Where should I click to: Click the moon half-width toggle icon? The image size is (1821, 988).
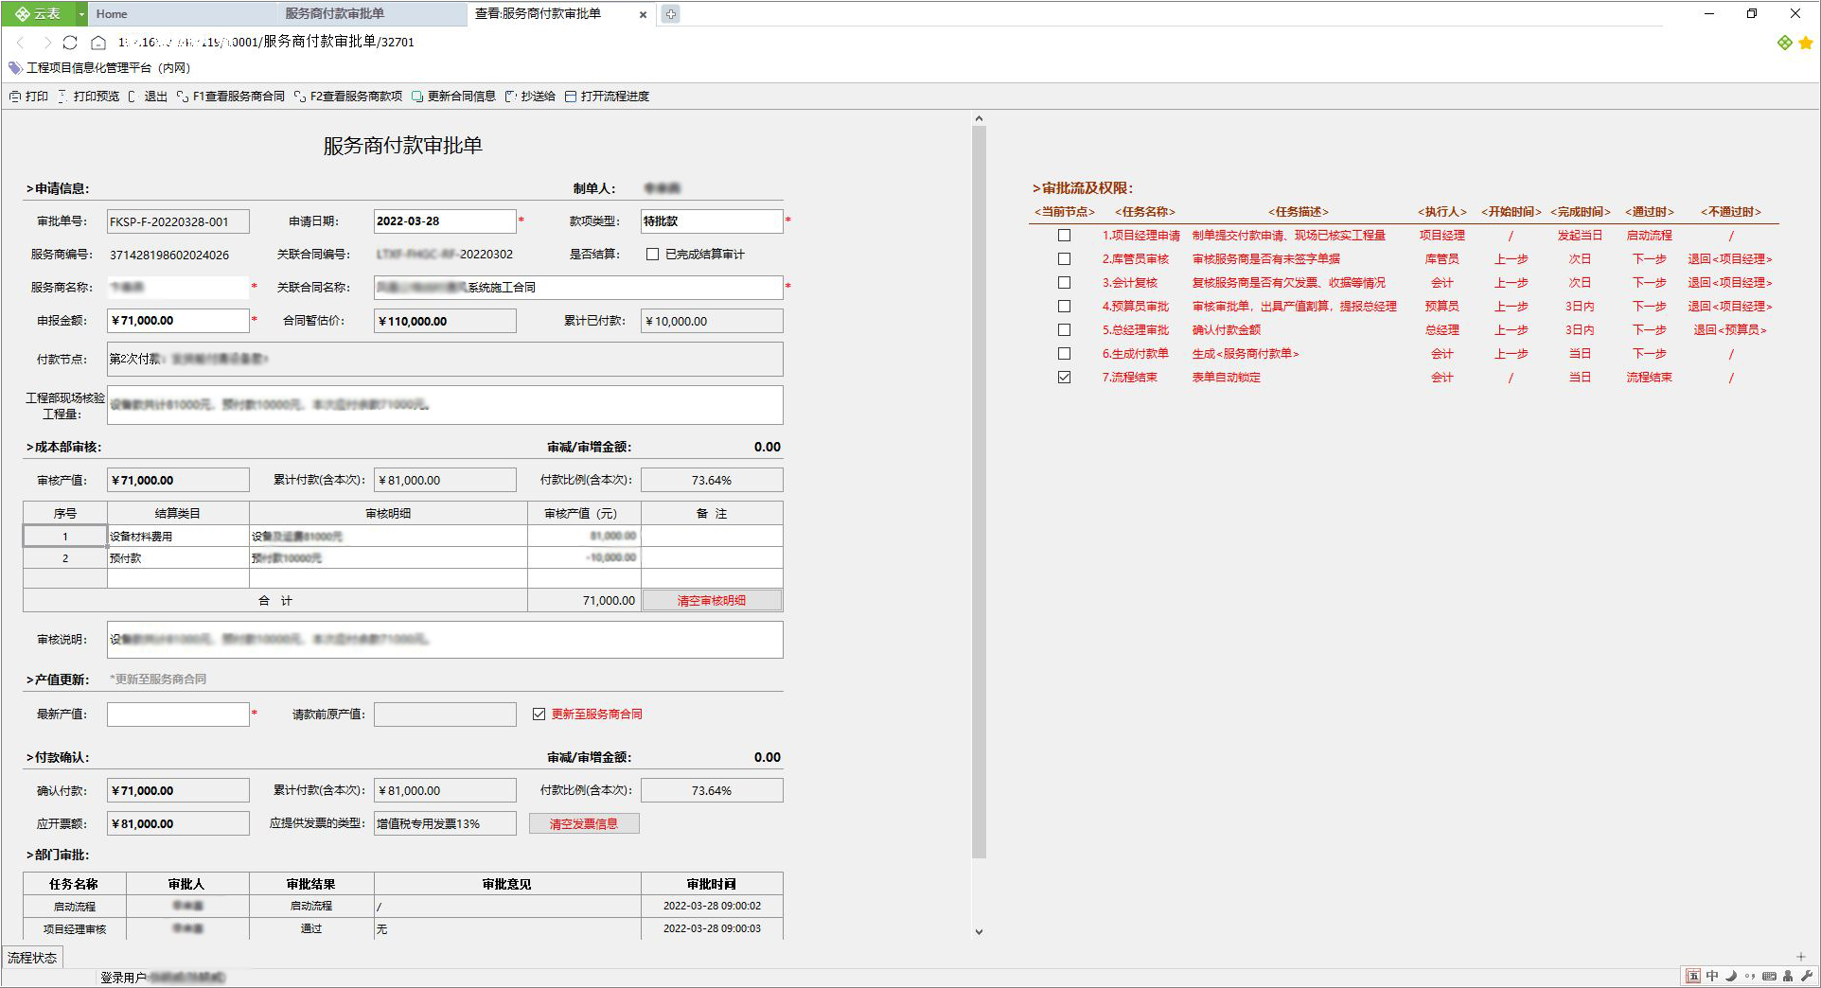1731,977
